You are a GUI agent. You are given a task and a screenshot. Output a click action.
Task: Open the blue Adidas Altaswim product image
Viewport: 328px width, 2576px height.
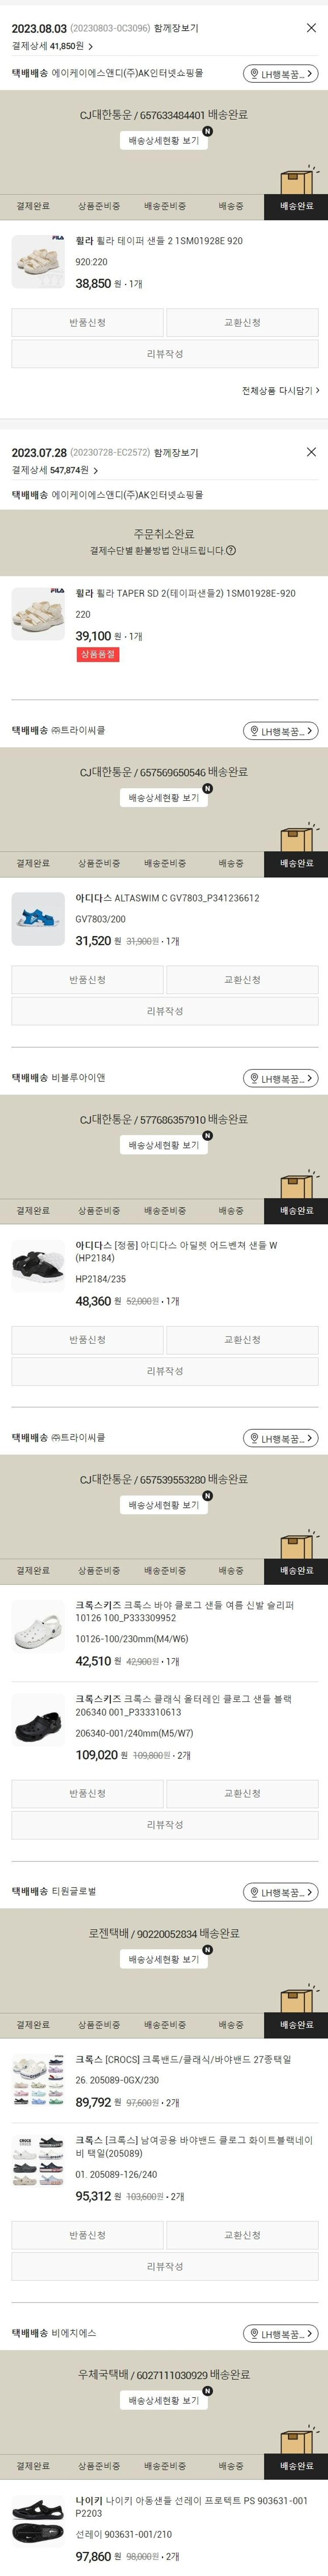[38, 919]
